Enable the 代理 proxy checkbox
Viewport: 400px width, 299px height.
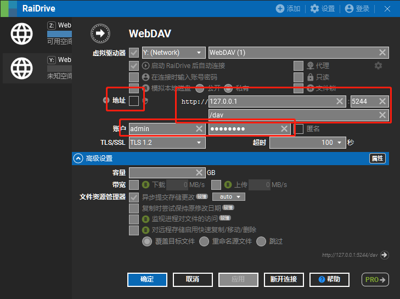pyautogui.click(x=298, y=66)
